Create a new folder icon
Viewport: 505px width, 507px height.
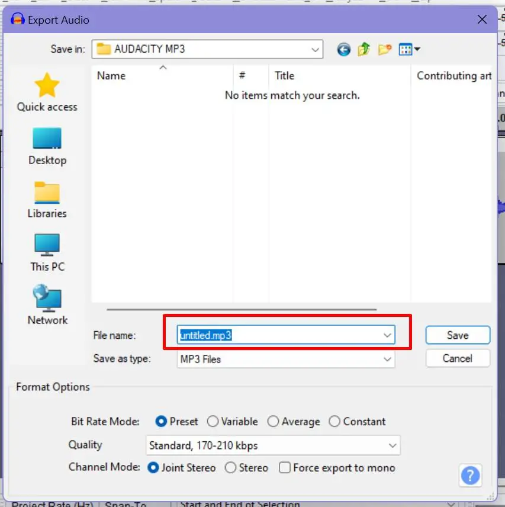pos(384,50)
